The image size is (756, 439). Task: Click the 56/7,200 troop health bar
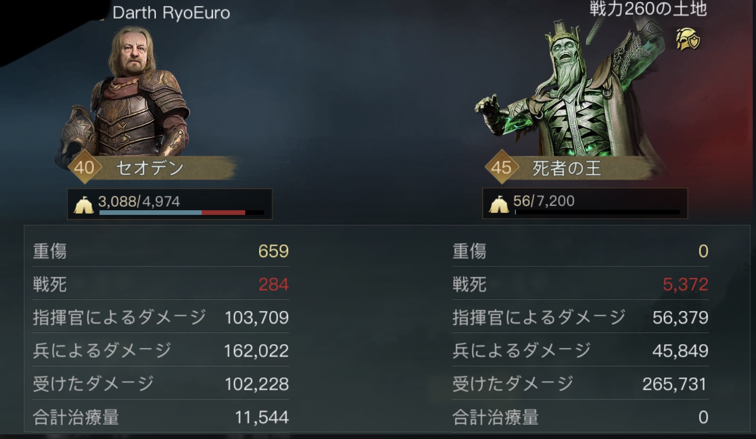point(585,203)
